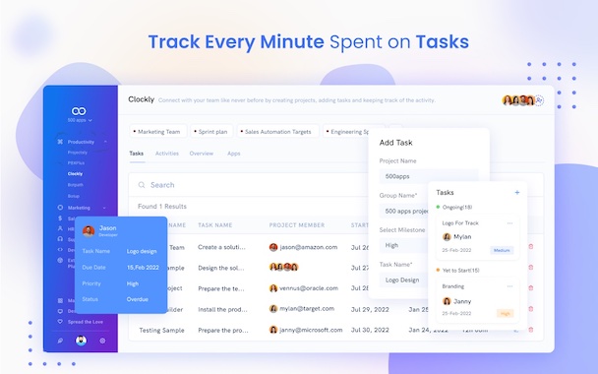Open the 500 apps workspace dropdown
The width and height of the screenshot is (598, 374).
click(80, 120)
